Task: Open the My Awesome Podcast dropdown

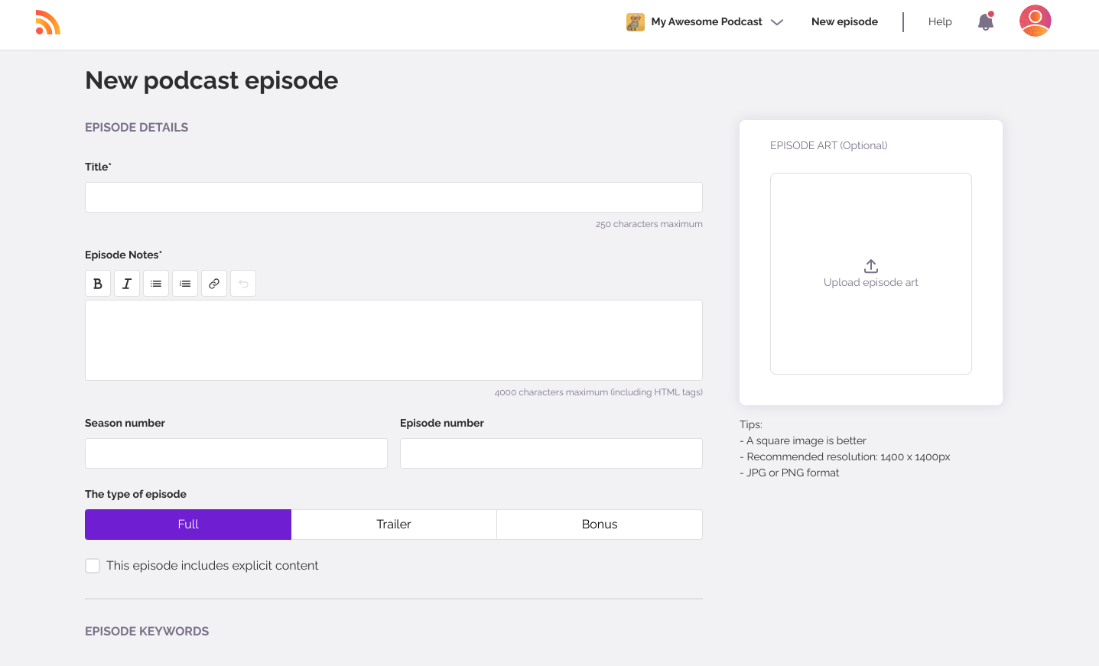Action: pos(704,21)
